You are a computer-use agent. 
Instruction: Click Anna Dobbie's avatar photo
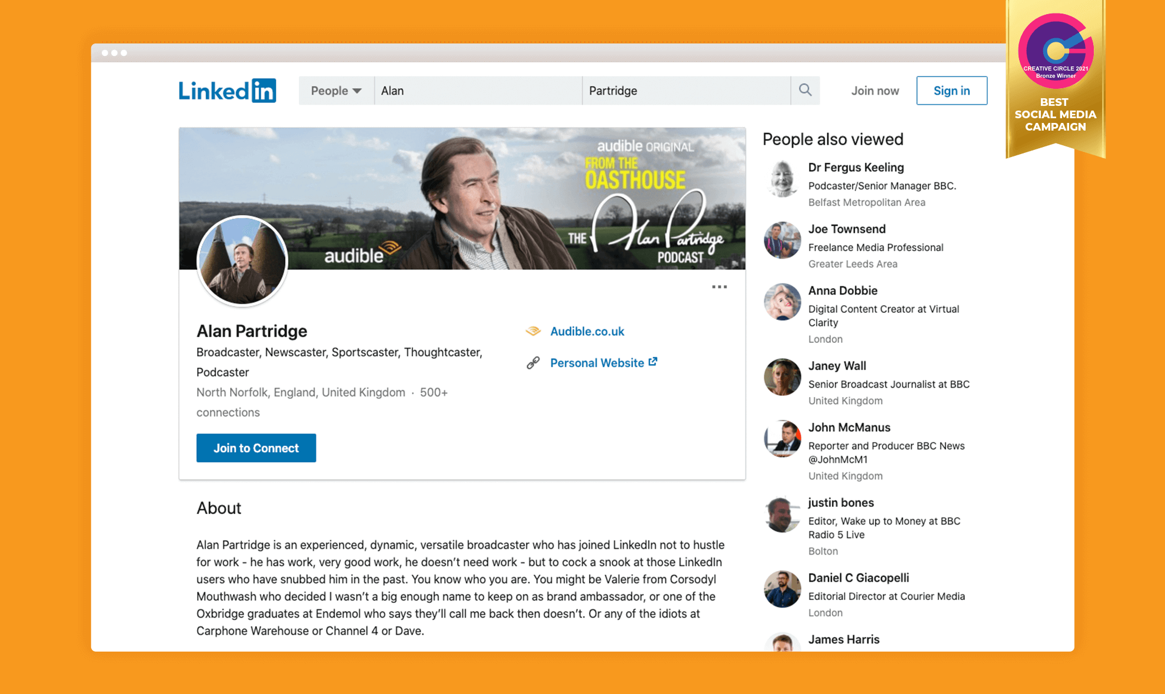tap(782, 302)
